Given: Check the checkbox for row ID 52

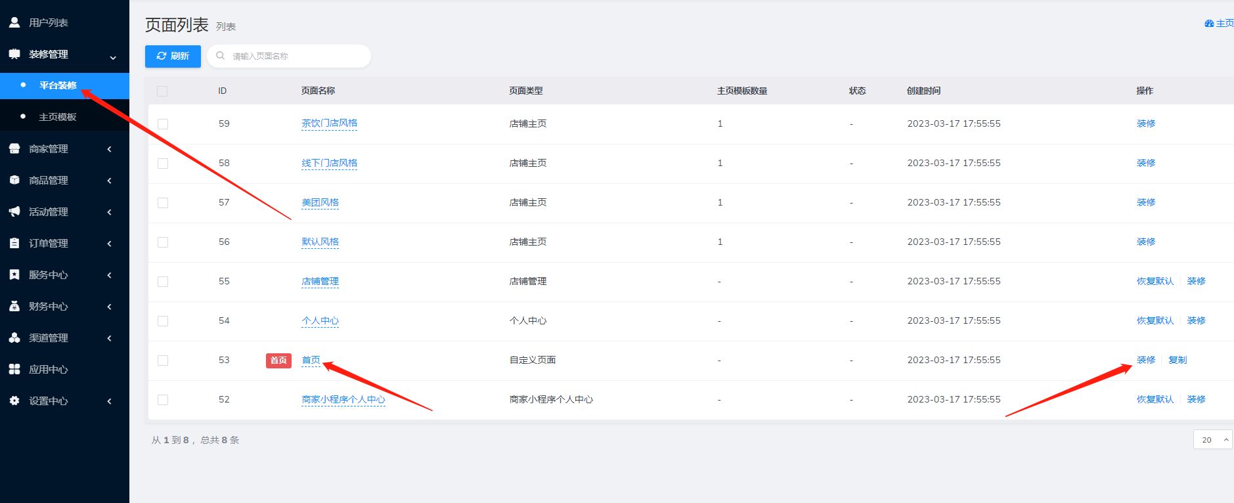Looking at the screenshot, I should pyautogui.click(x=163, y=400).
